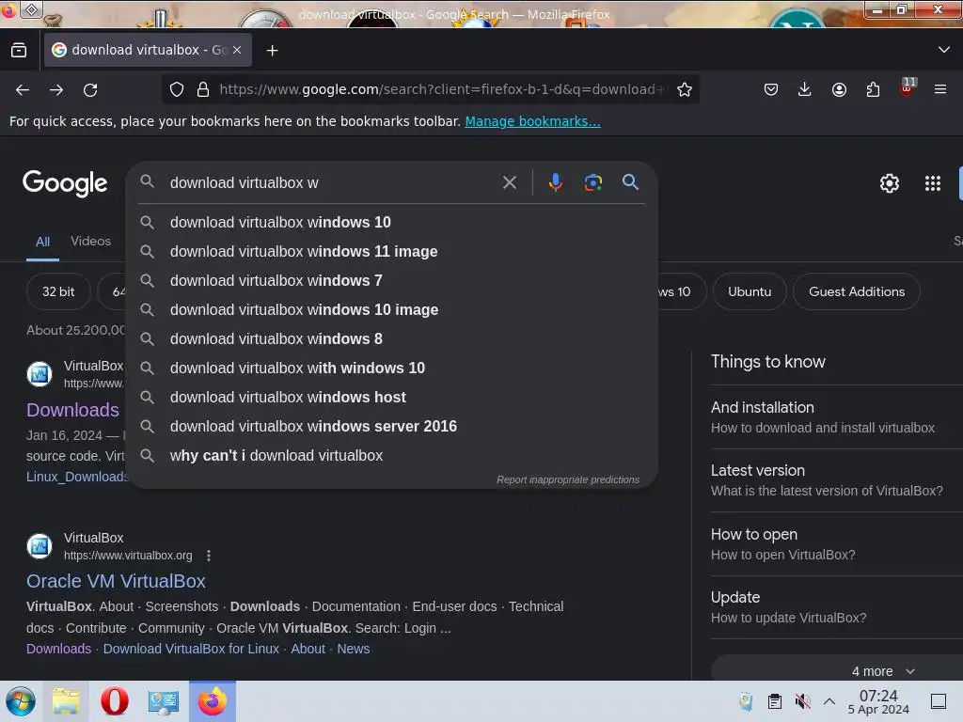Open Google Lens image search
Viewport: 963px width, 722px height.
[592, 182]
